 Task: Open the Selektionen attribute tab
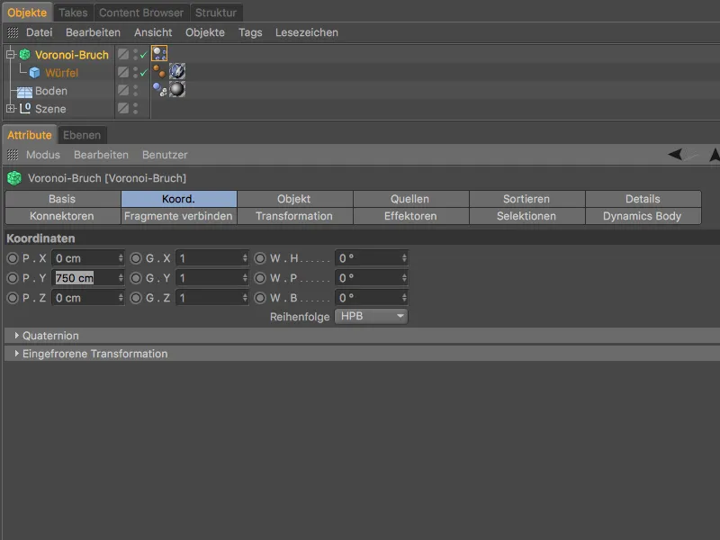[x=526, y=216]
